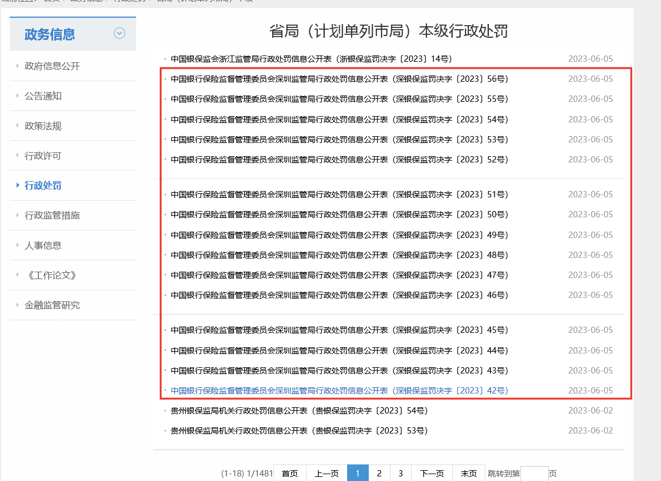Viewport: 661px width, 481px height.
Task: Jump to page 2 in pagination
Action: pyautogui.click(x=380, y=474)
